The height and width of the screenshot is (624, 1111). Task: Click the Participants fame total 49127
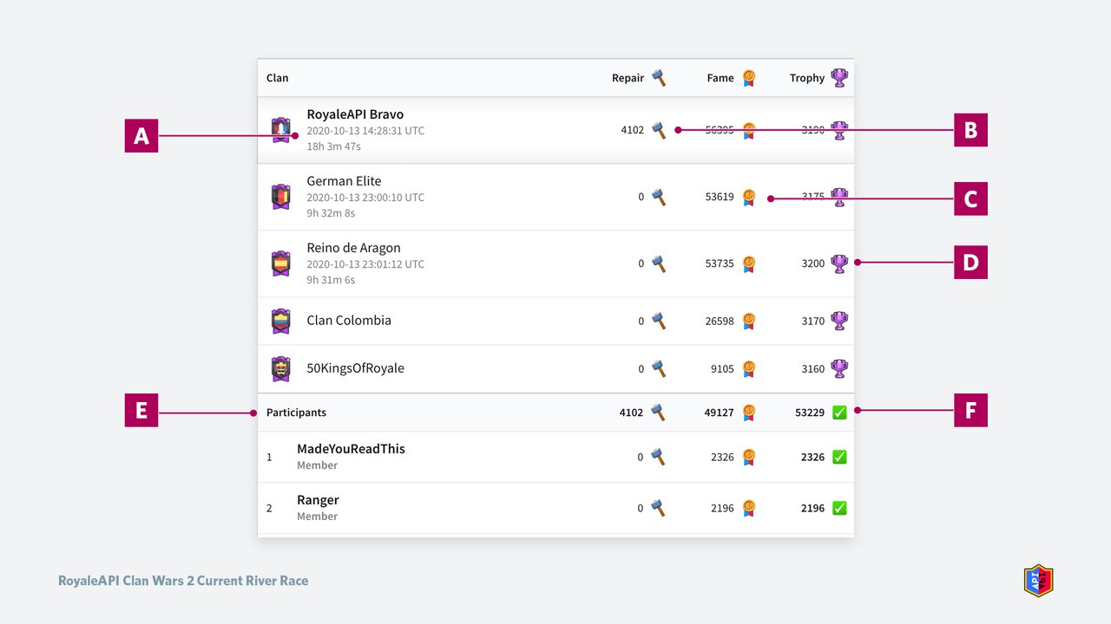tap(719, 413)
